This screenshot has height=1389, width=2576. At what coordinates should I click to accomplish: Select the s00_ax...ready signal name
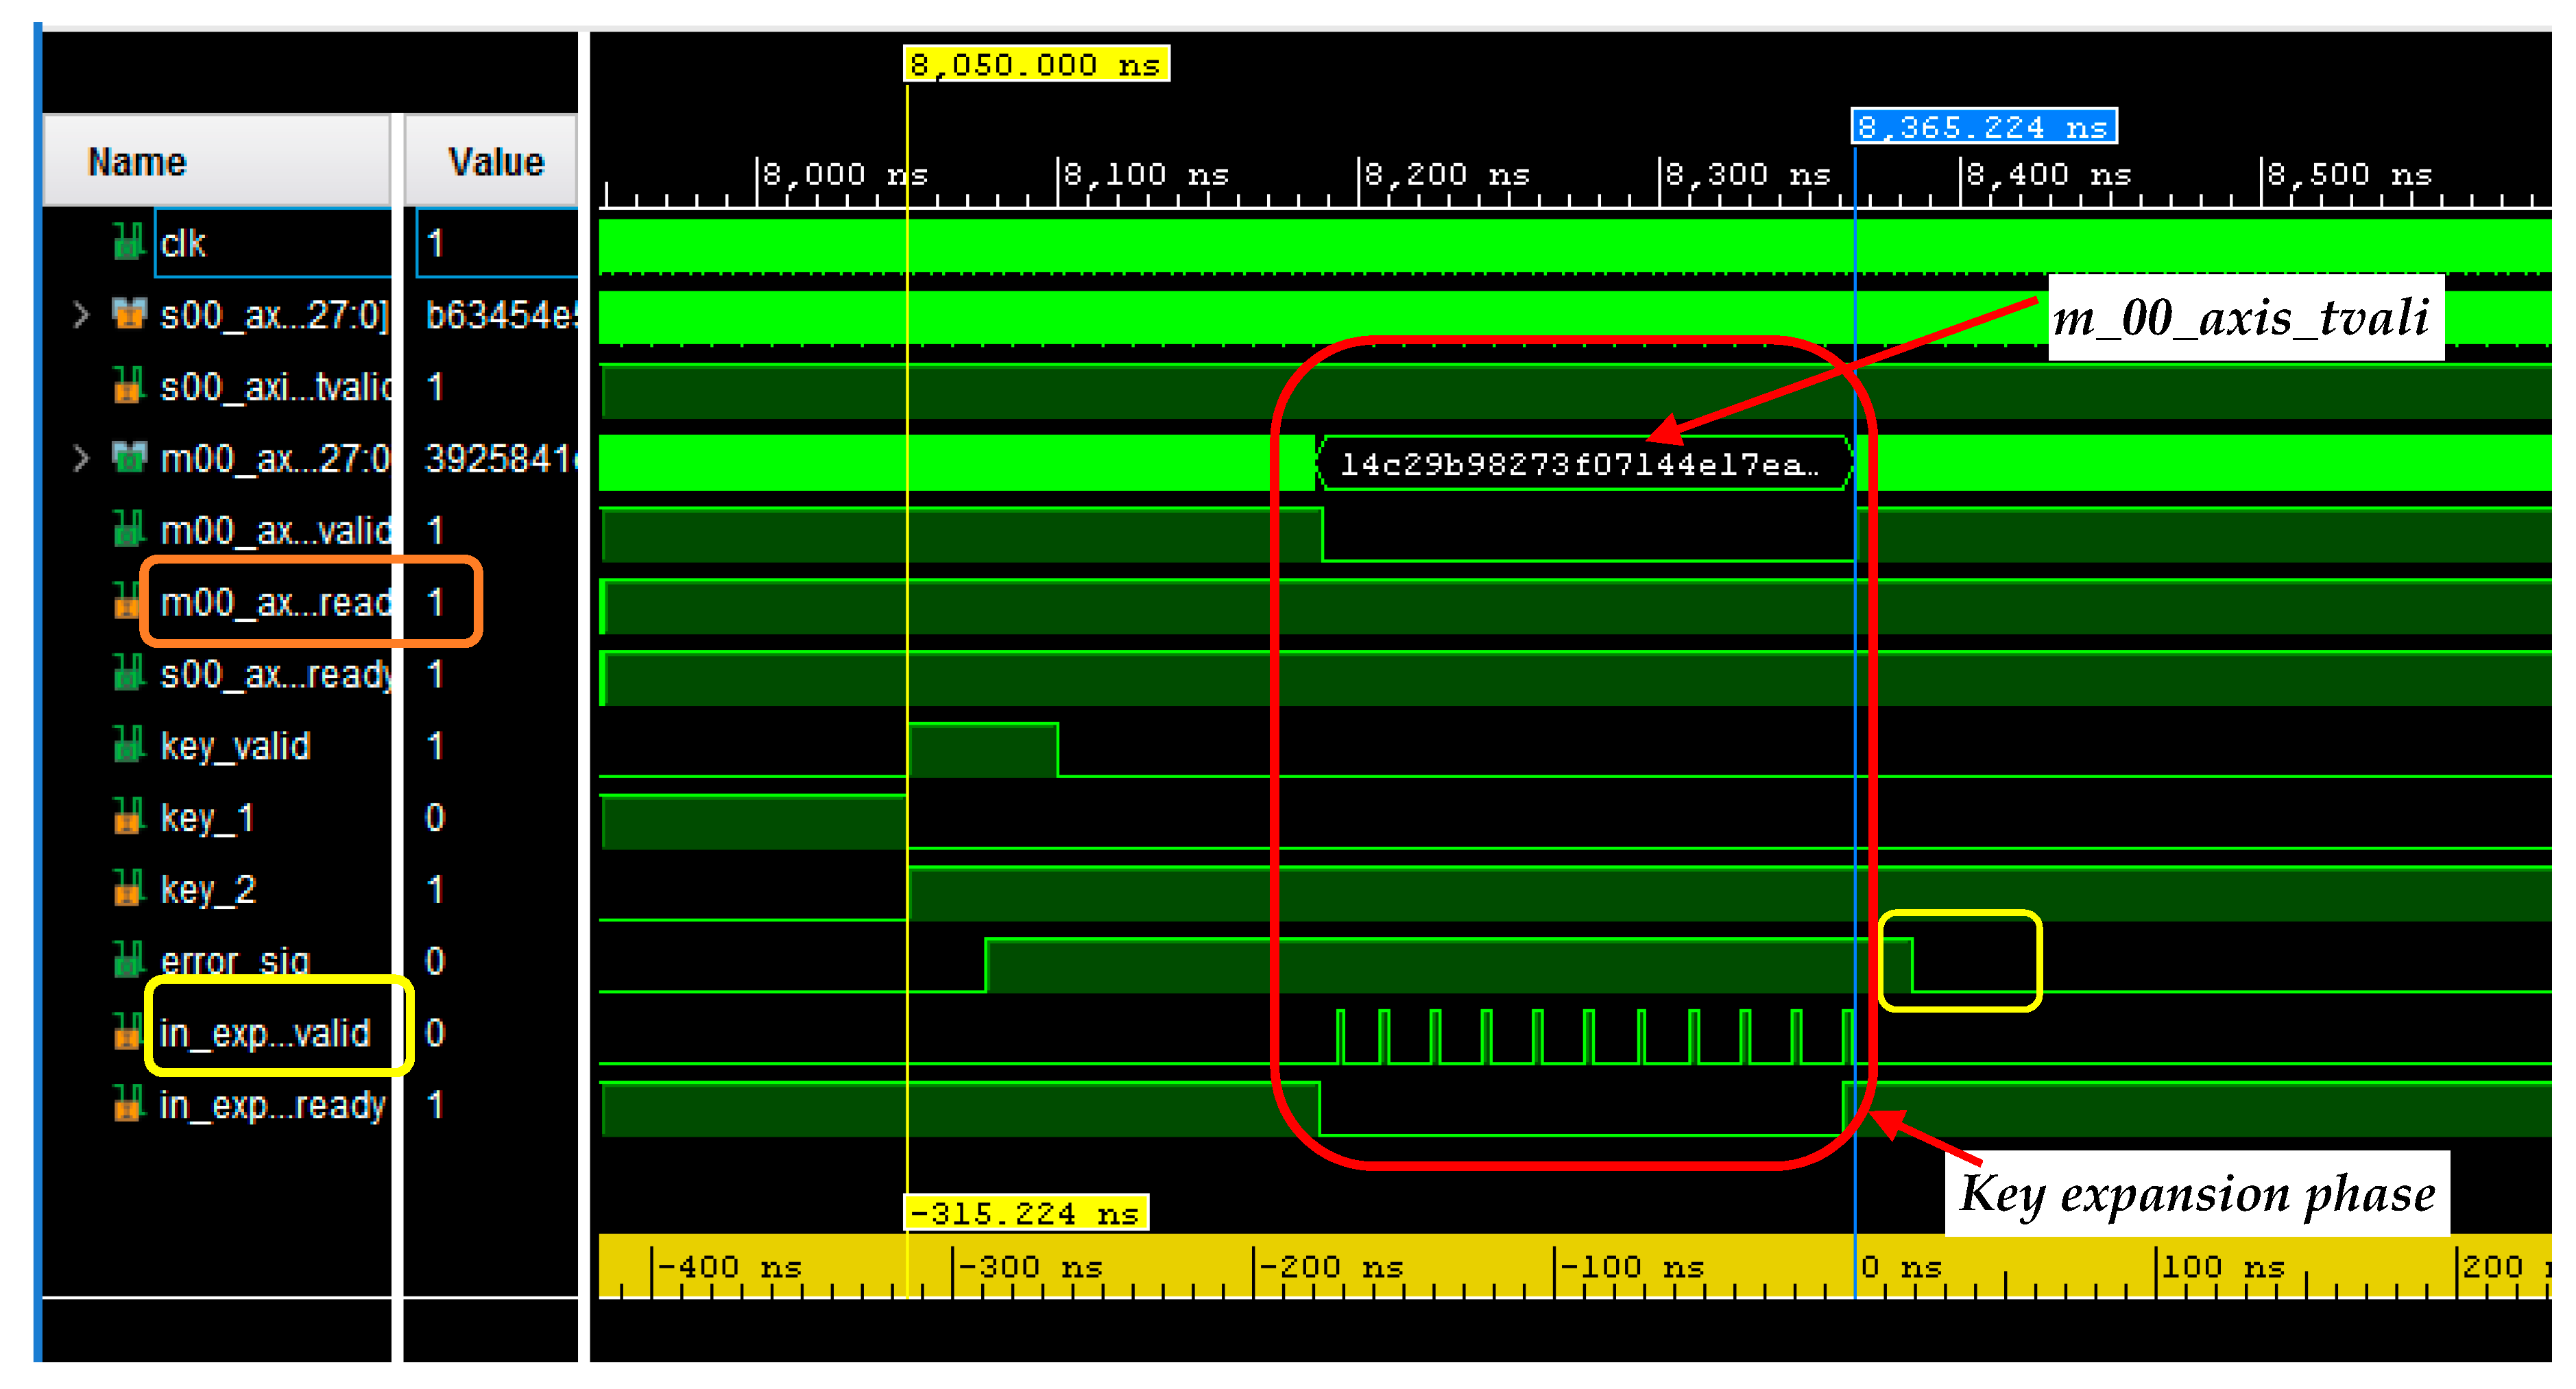[x=276, y=675]
